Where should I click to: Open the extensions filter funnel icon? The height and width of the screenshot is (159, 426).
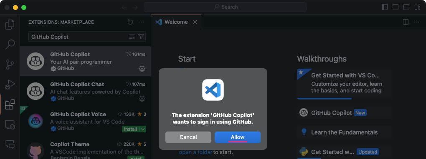click(x=141, y=37)
